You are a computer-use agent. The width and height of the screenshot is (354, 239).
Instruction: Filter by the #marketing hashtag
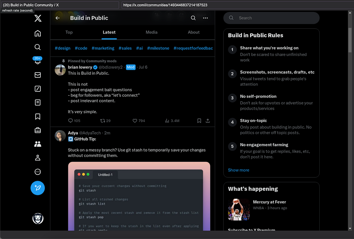103,48
